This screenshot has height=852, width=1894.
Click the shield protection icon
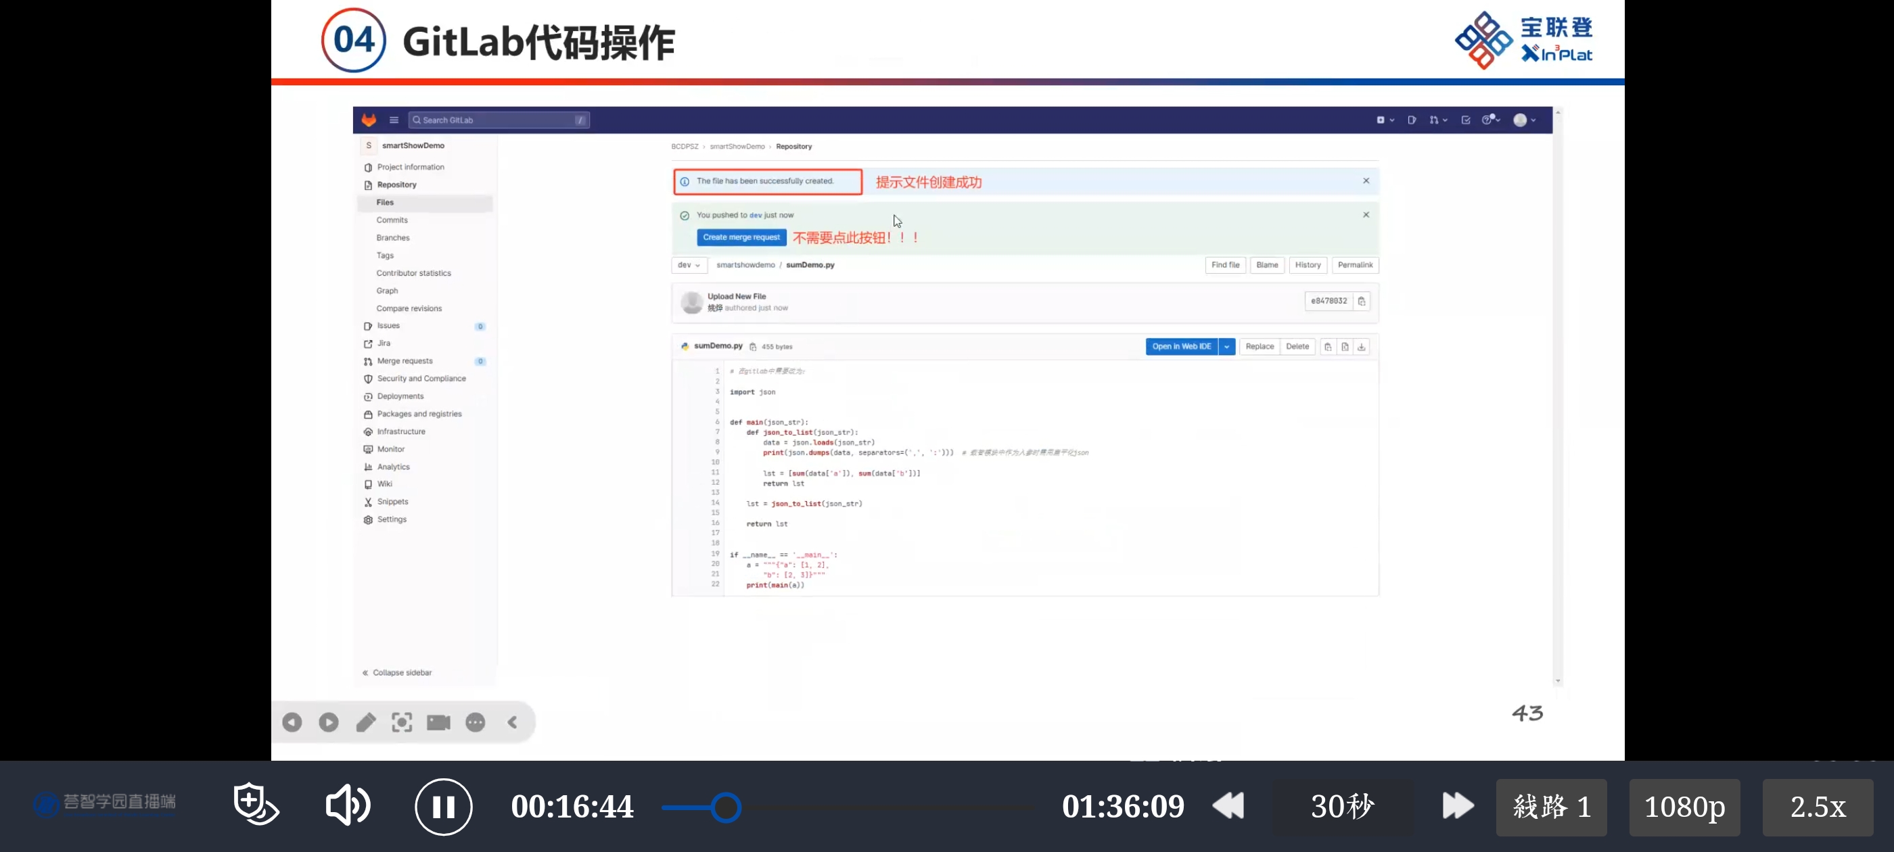click(255, 804)
